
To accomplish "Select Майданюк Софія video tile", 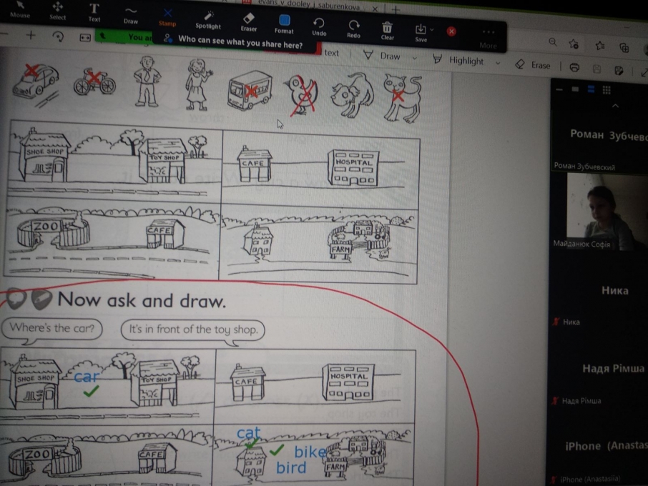I will point(599,212).
